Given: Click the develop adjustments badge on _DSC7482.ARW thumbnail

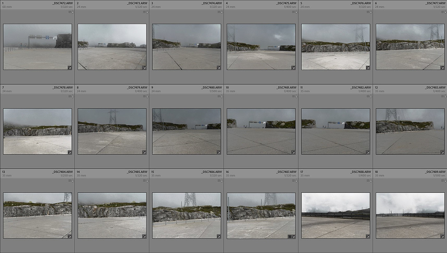Looking at the screenshot, I should 368,152.
